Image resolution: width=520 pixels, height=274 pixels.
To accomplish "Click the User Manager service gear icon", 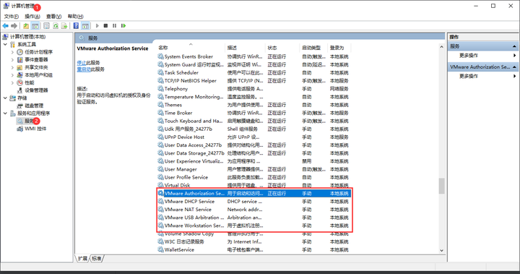I will (x=160, y=169).
